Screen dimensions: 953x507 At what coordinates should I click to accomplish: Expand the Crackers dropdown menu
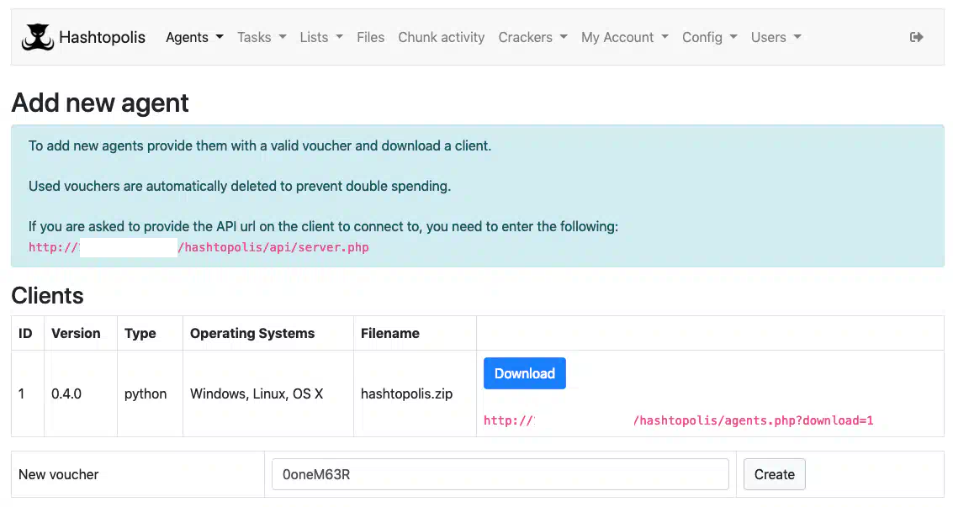(x=532, y=37)
